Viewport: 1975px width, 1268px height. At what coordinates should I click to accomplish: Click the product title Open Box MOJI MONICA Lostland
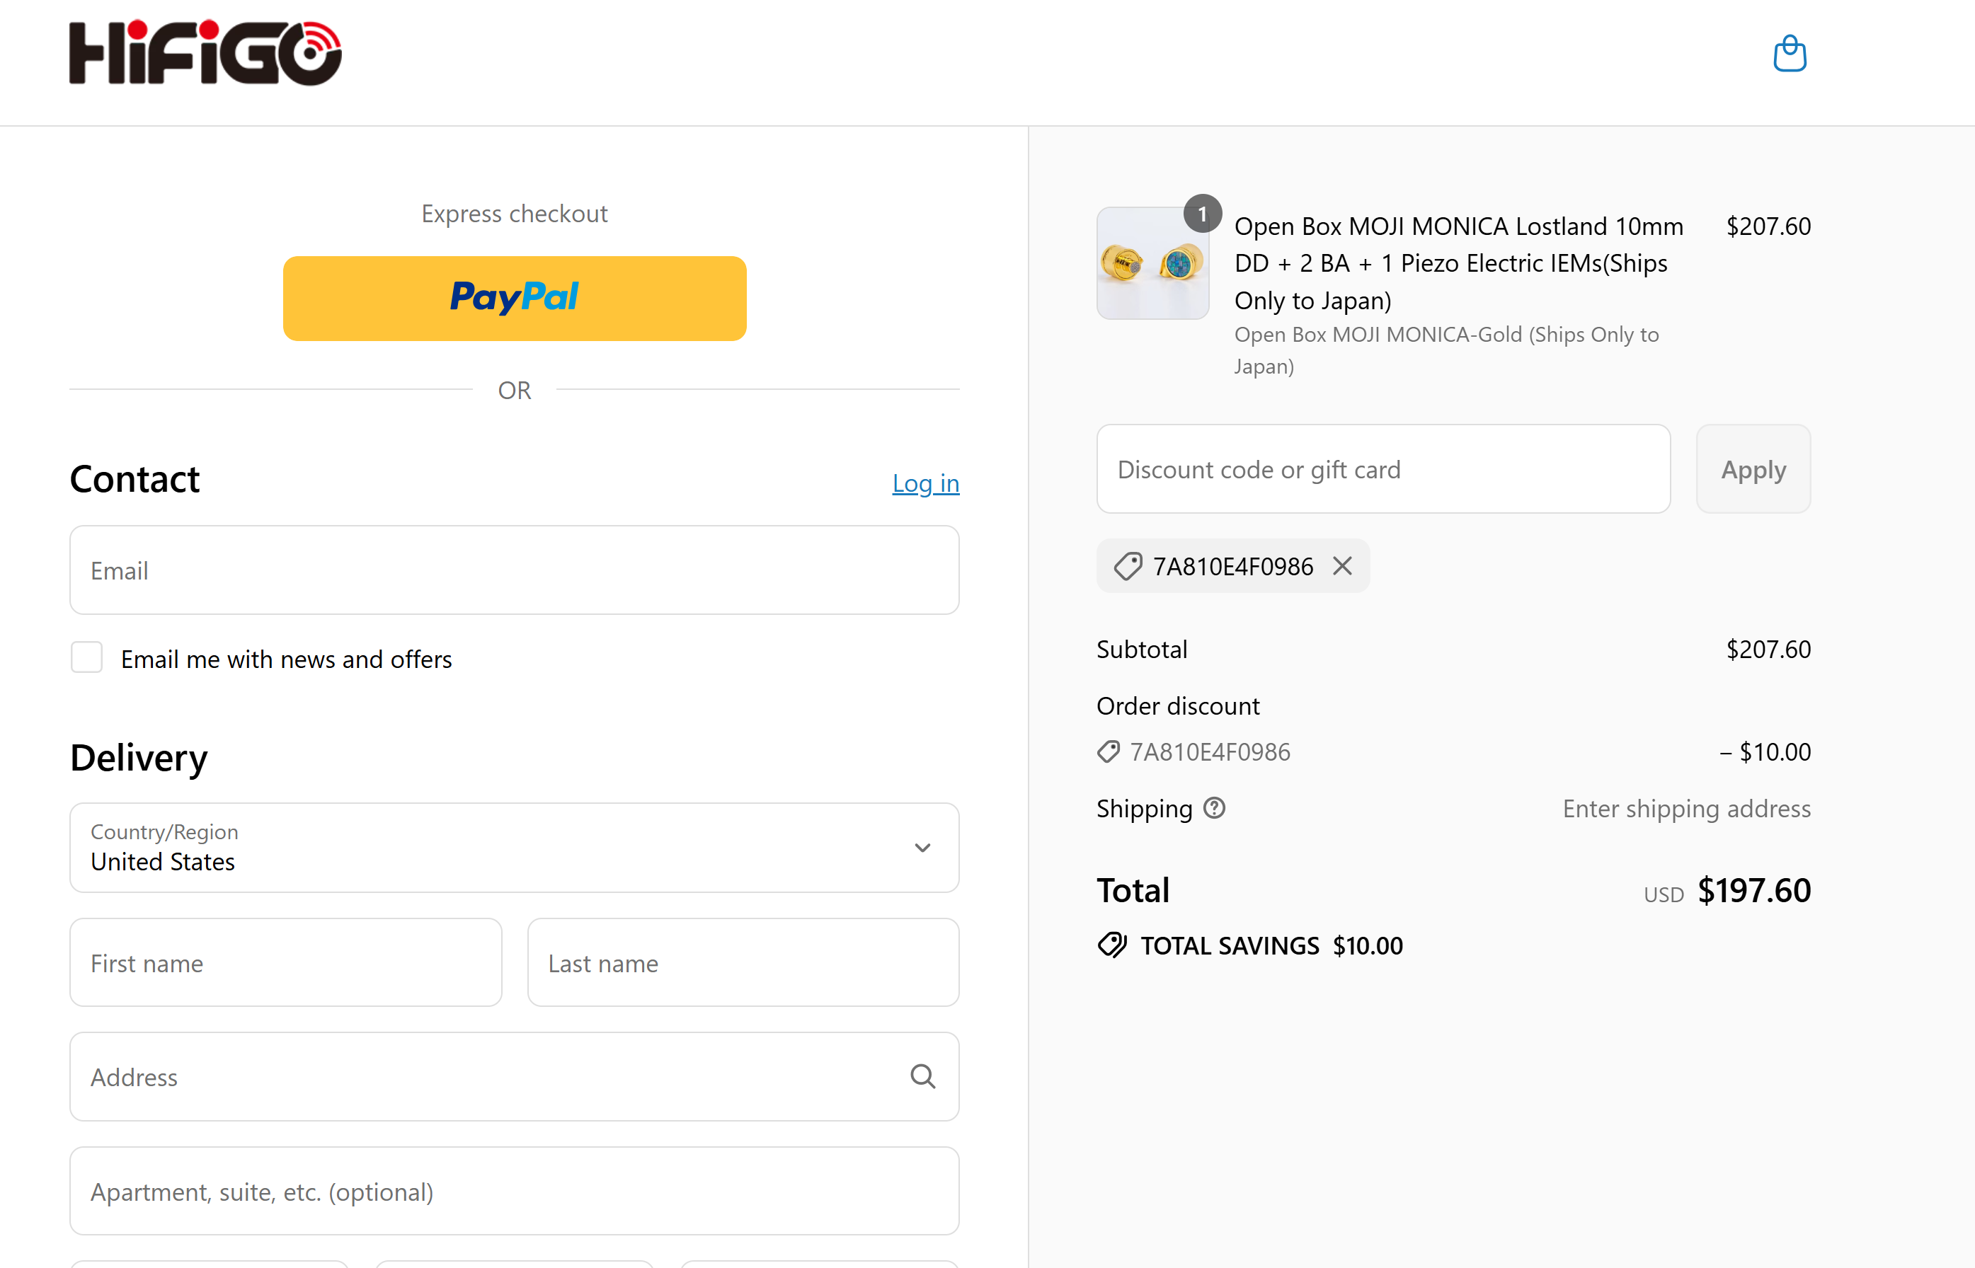(x=1458, y=263)
